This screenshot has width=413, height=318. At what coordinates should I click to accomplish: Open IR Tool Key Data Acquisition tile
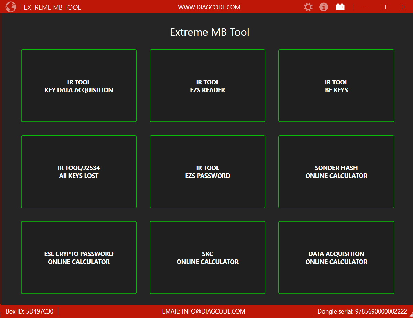click(x=79, y=86)
